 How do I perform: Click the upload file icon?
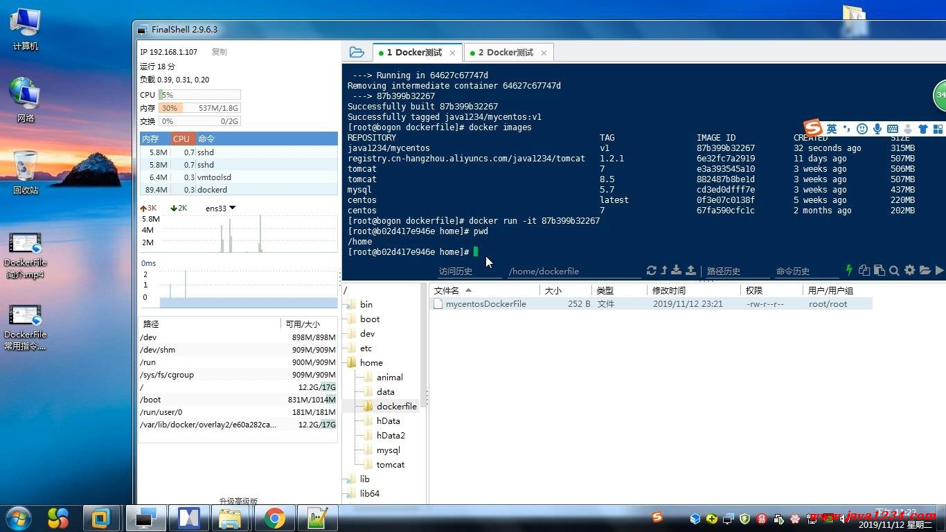690,270
